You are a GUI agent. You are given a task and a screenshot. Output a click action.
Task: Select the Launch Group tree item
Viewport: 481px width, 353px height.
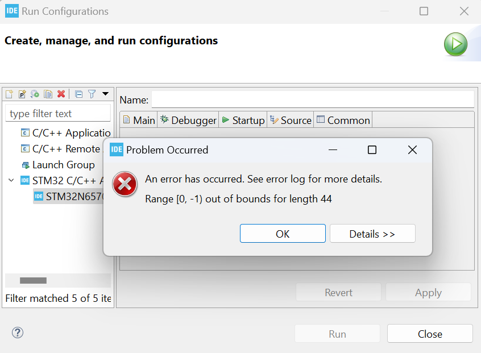tap(63, 165)
